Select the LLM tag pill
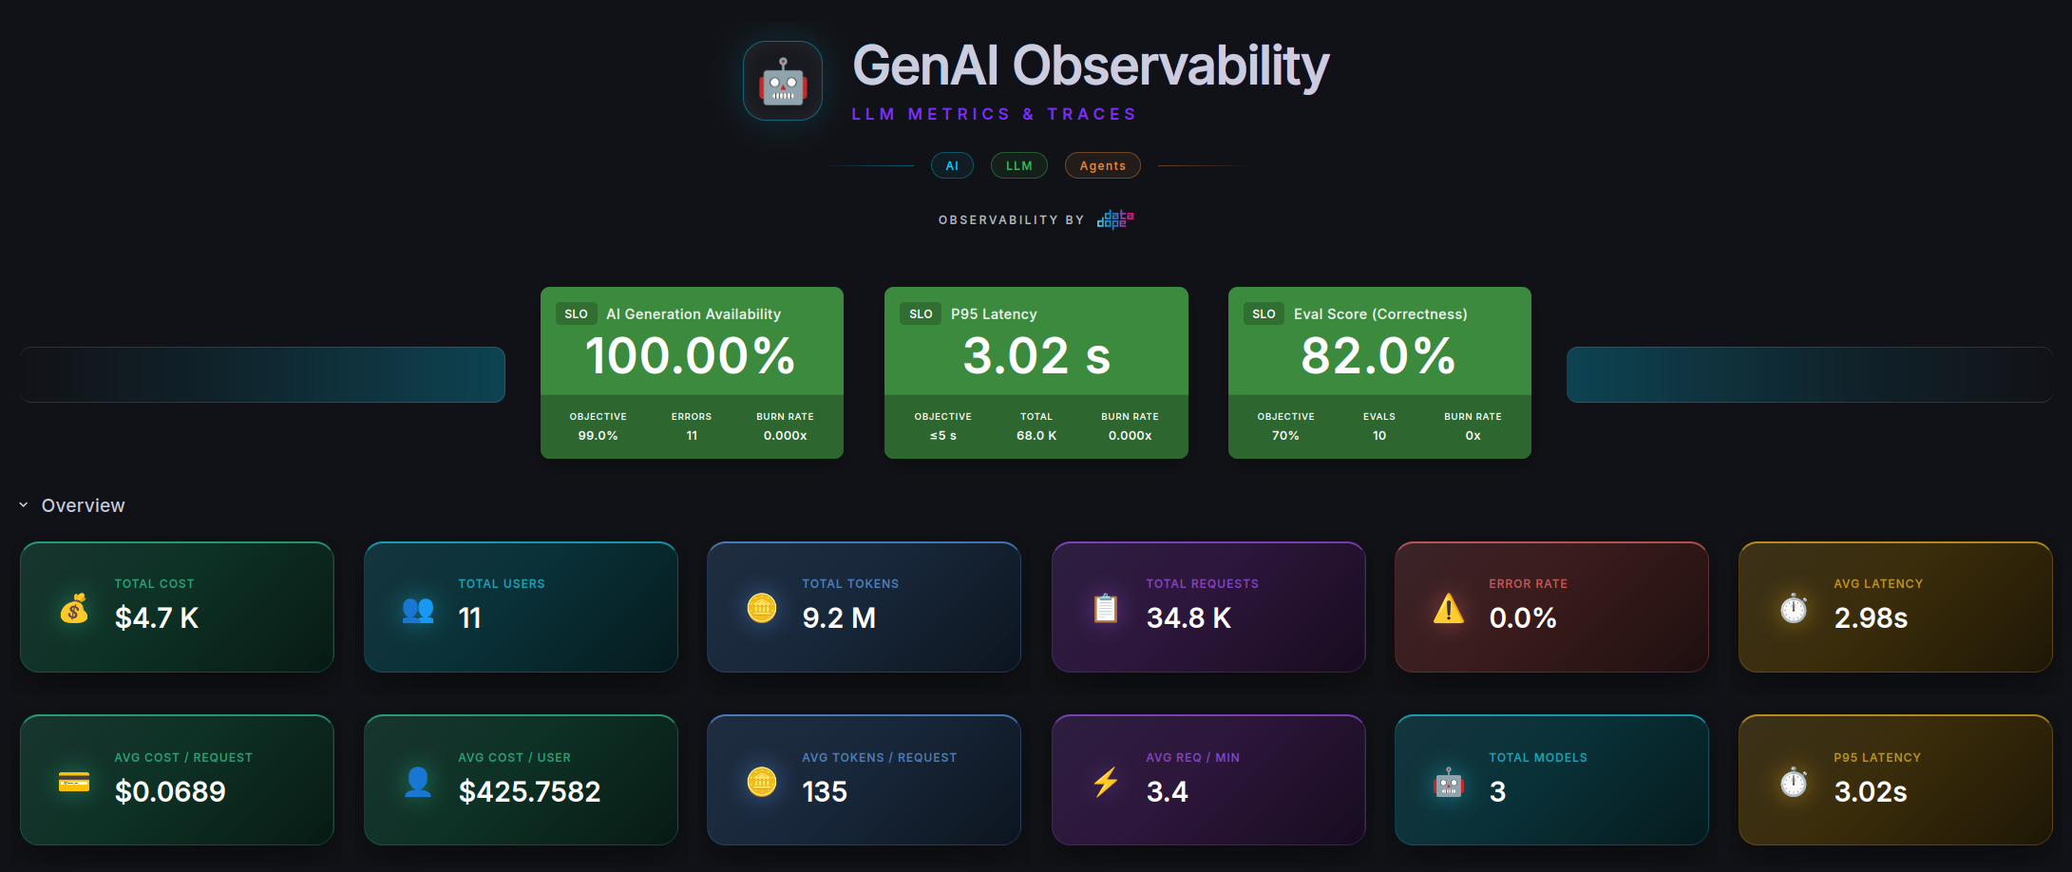 click(1019, 165)
